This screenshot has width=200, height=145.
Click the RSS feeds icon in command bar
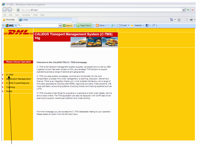tap(179, 20)
